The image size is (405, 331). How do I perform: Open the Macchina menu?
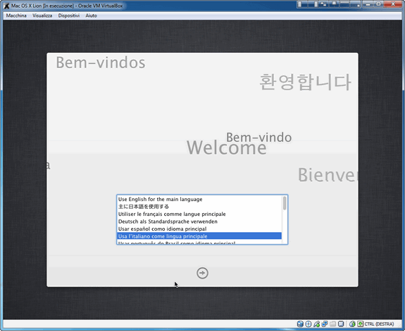click(x=16, y=16)
